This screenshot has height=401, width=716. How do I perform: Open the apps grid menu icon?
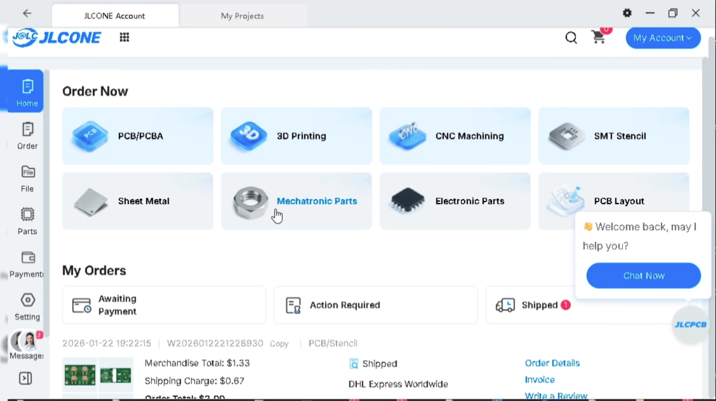(124, 37)
